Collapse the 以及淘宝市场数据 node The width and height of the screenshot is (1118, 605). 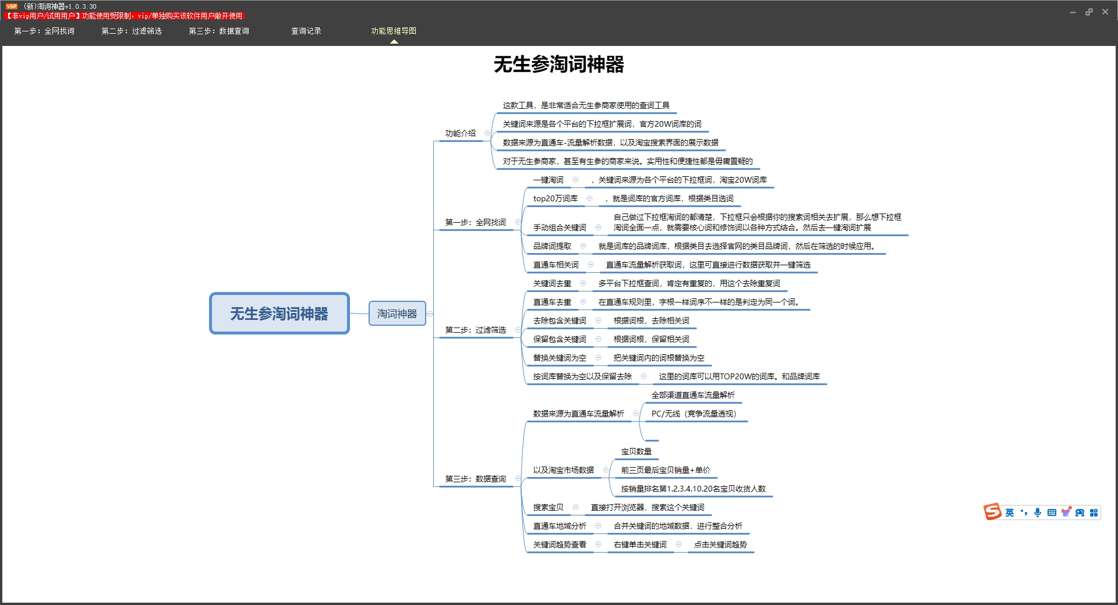tap(606, 470)
